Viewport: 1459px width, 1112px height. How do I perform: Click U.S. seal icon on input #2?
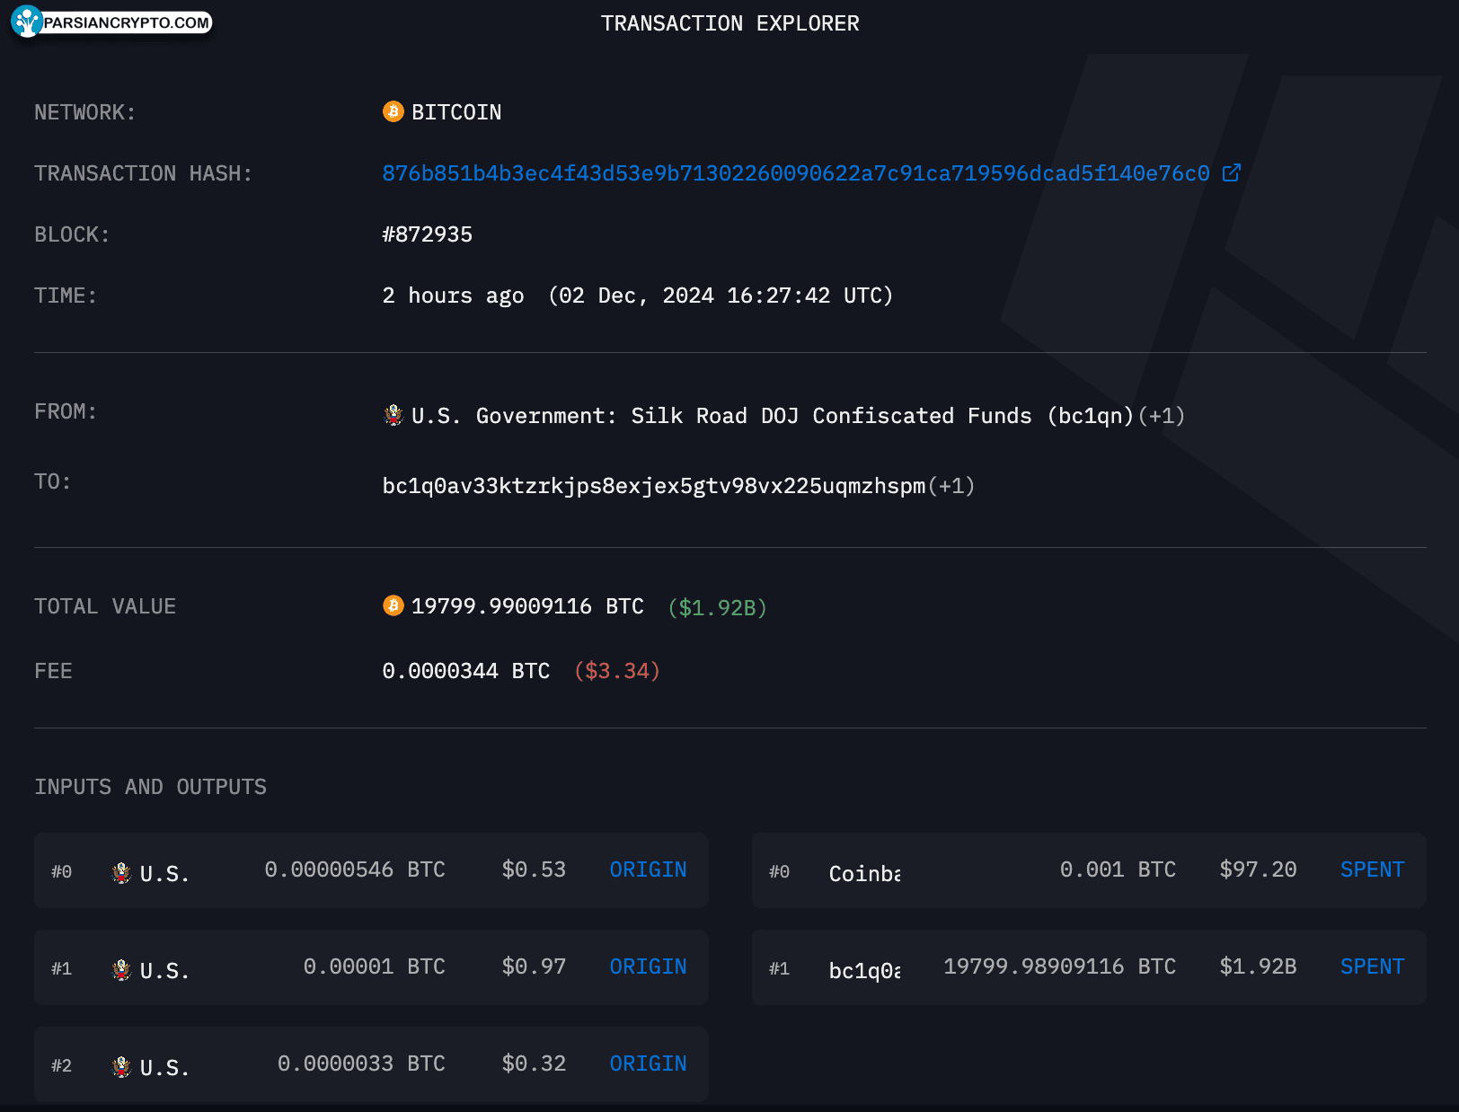(121, 1066)
